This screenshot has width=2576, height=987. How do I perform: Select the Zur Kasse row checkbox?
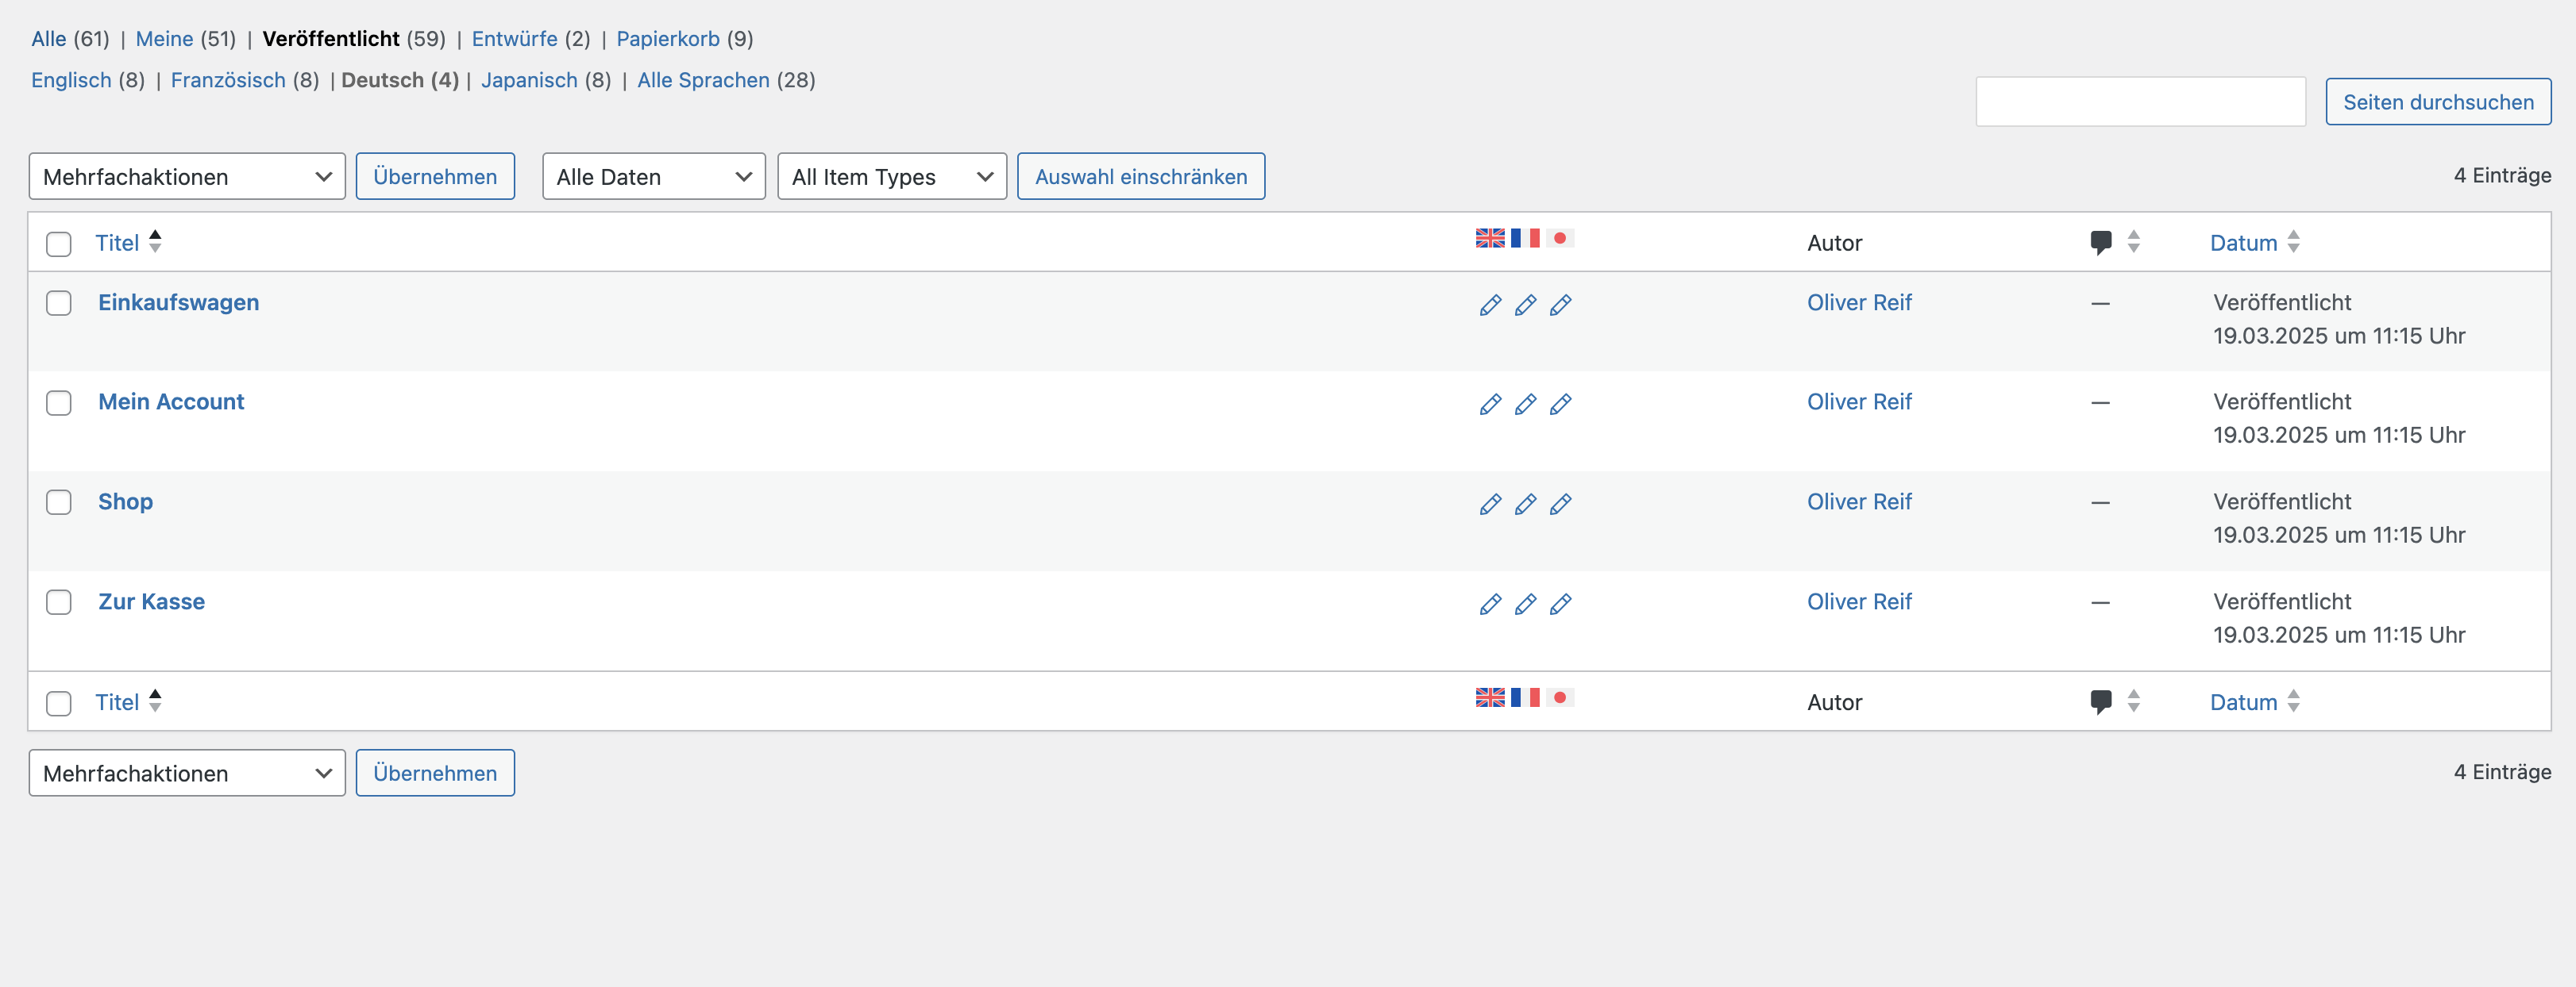click(59, 601)
